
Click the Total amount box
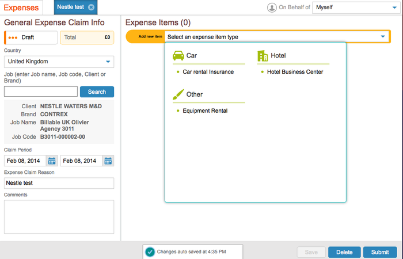click(87, 37)
